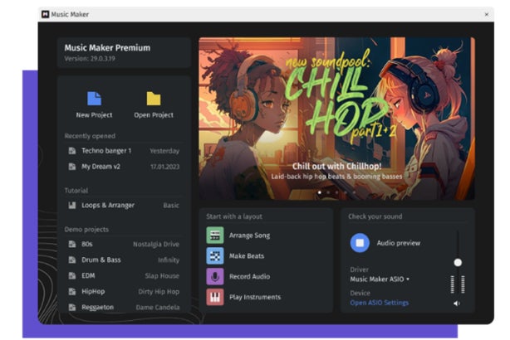The width and height of the screenshot is (510, 340).
Task: Adjust the preview volume slider knob
Action: coord(458,262)
